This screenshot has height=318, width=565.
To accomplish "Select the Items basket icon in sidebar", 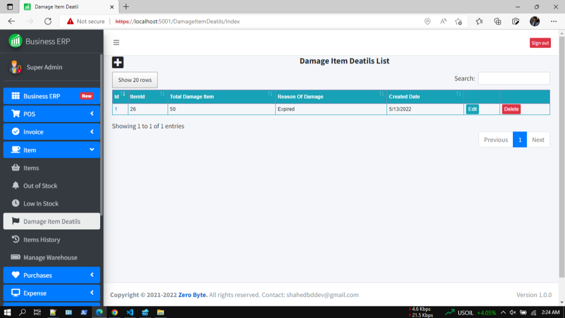I will tap(16, 168).
